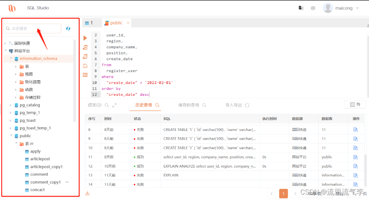The height and width of the screenshot is (199, 369).
Task: Open the view icon for row 12
Action: pyautogui.click(x=355, y=166)
